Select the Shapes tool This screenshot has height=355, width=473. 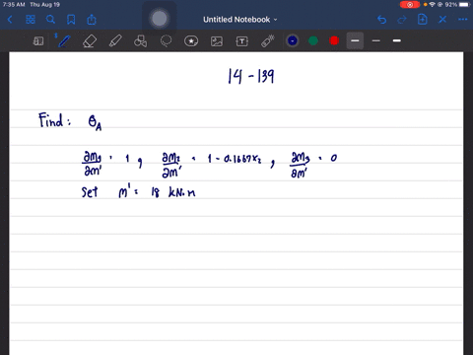[x=140, y=41]
